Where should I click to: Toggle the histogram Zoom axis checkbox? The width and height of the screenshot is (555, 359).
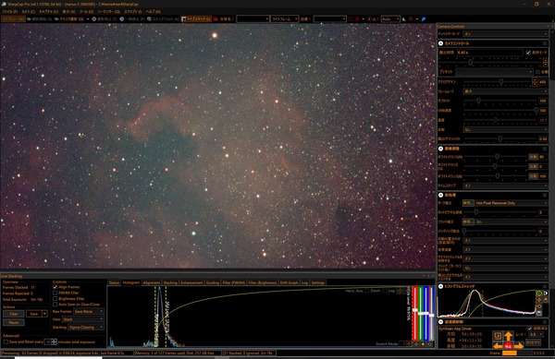click(367, 291)
